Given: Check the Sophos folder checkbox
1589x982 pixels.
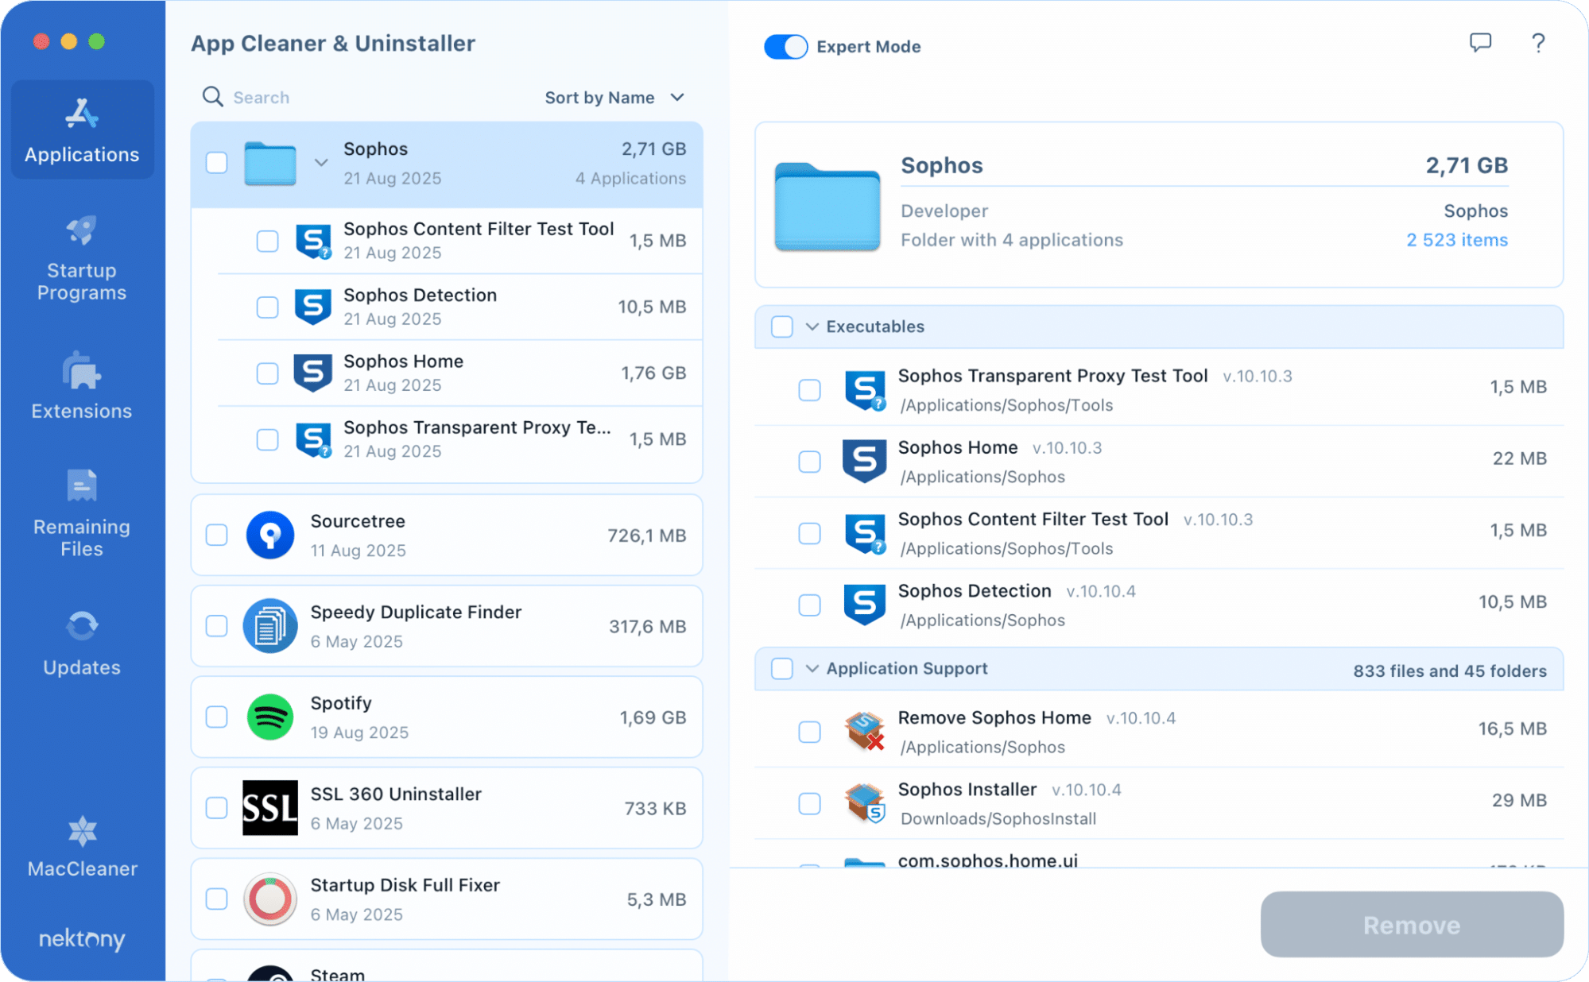Looking at the screenshot, I should [216, 163].
